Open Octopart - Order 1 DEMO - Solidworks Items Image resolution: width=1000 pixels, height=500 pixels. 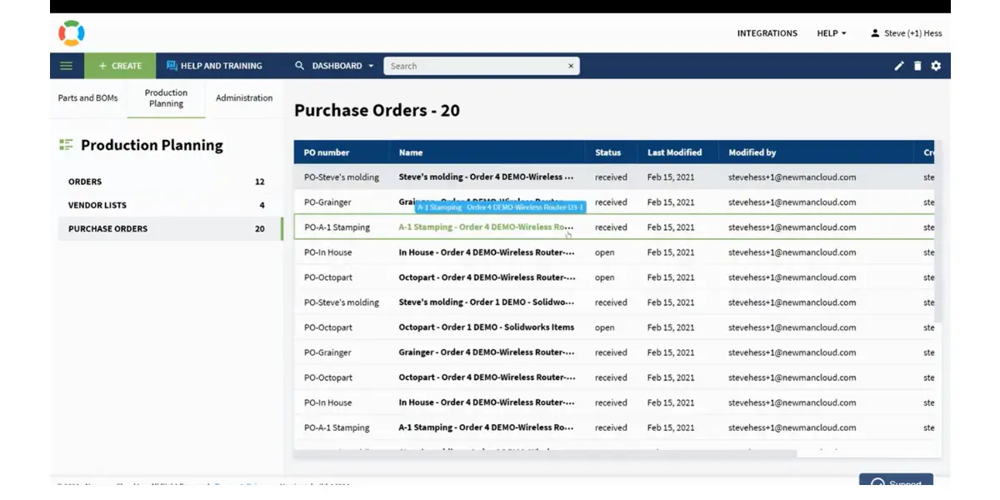click(x=486, y=327)
